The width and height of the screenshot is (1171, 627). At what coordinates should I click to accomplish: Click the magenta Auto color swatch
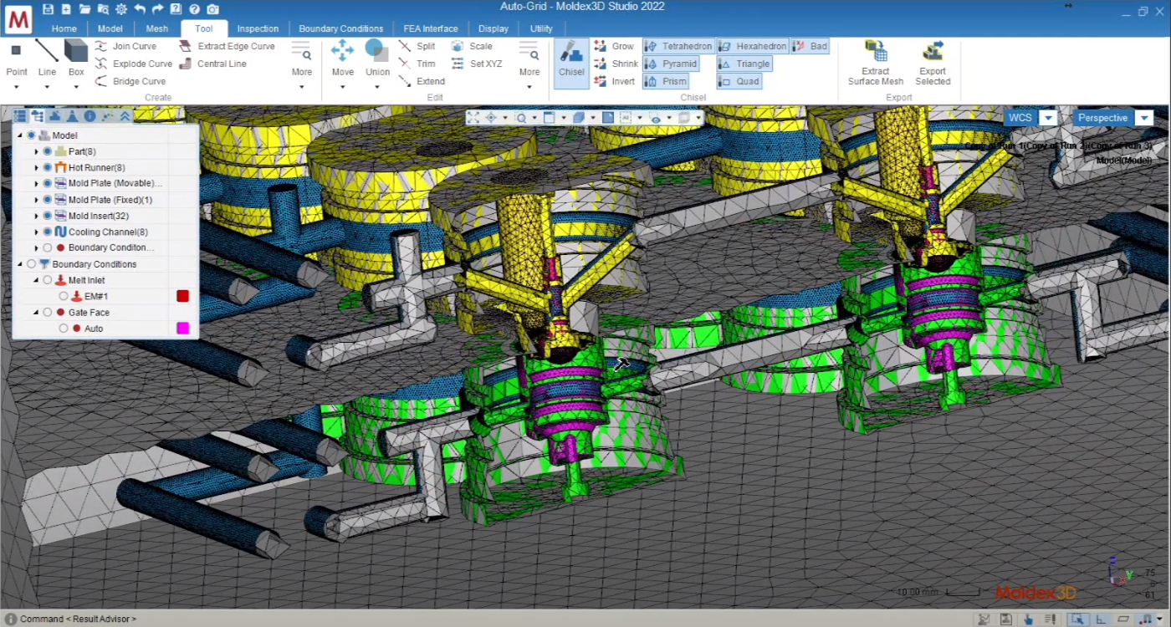[182, 329]
